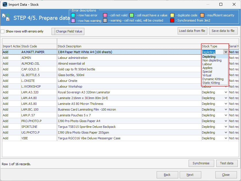Click 'Gold cap to fit 500ml bottle' cell
Screen dimensions: 241x181
[x=129, y=69]
